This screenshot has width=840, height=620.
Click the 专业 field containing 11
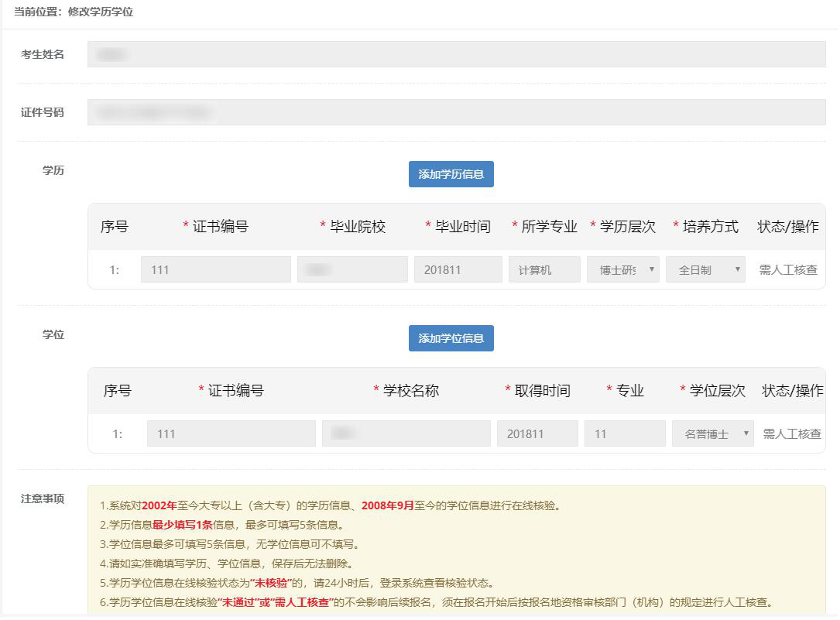click(x=625, y=434)
